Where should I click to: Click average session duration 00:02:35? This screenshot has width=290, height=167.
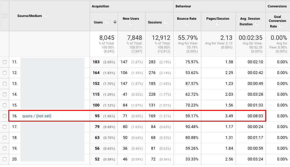(250, 38)
